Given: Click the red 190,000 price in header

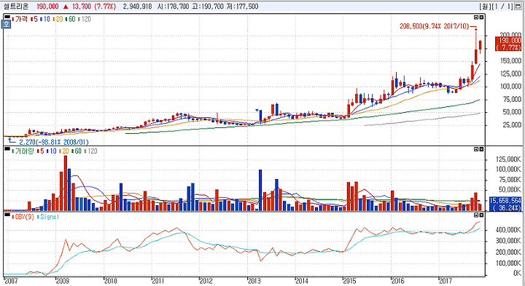Looking at the screenshot, I should pyautogui.click(x=47, y=7).
